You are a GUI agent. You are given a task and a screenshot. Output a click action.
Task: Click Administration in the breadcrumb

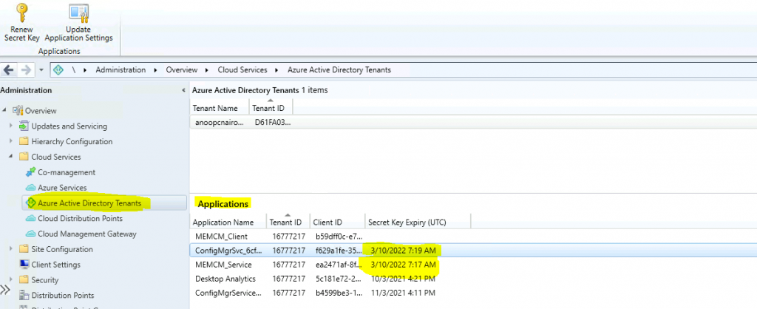click(x=120, y=70)
